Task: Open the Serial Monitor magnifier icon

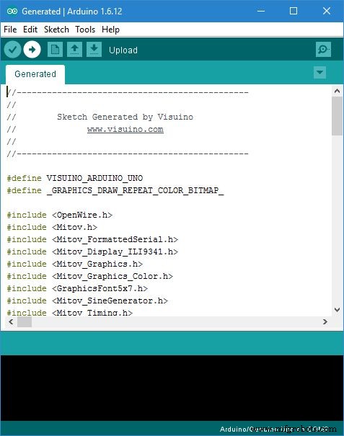Action: [323, 50]
